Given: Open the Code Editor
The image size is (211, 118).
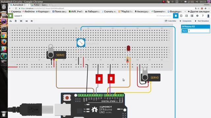Looking at the screenshot, I should tap(170, 21).
